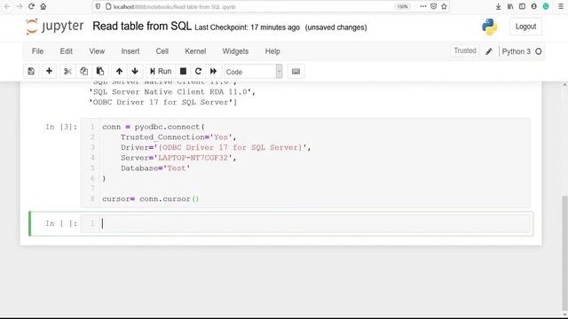Image resolution: width=568 pixels, height=319 pixels.
Task: Click into the empty code cell
Action: click(305, 223)
